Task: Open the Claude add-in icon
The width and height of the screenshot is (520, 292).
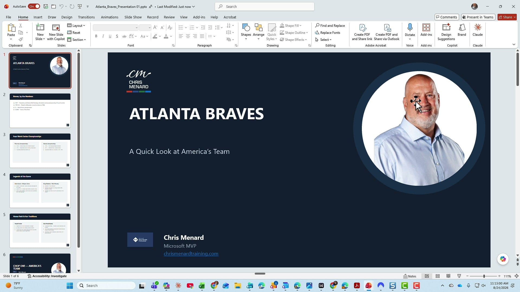Action: 477,27
